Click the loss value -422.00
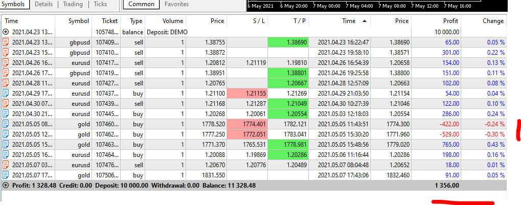This screenshot has width=521, height=205. (448, 124)
